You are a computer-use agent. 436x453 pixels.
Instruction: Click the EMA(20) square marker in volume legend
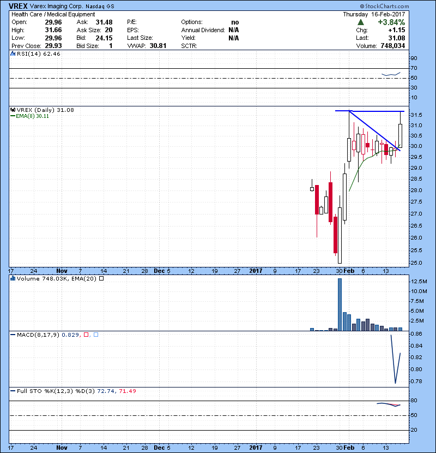(x=101, y=278)
